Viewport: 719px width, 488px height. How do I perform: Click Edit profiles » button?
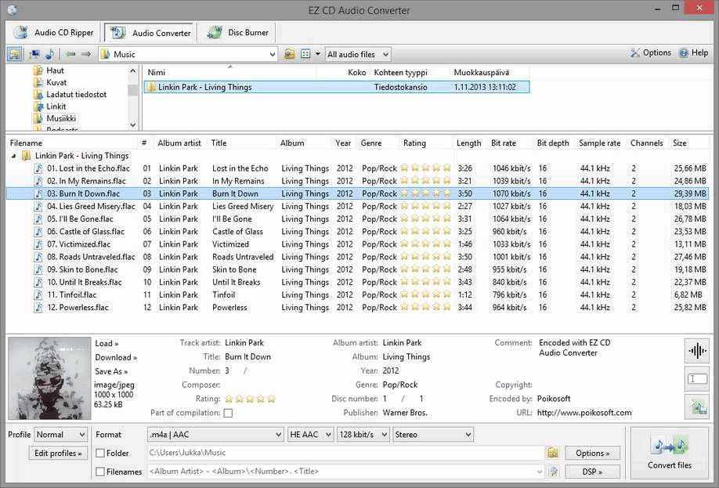point(58,453)
